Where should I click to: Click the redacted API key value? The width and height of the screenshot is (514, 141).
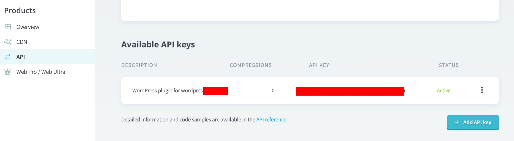tap(350, 91)
